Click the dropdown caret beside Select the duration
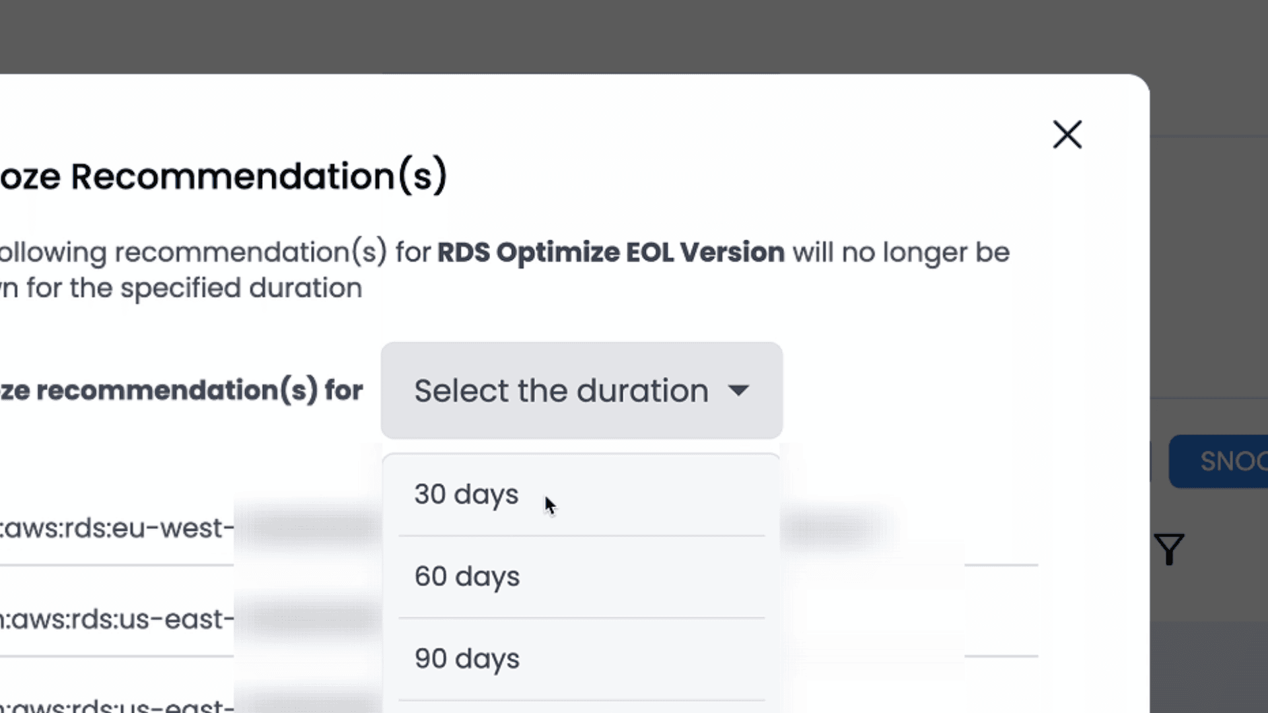Image resolution: width=1268 pixels, height=713 pixels. [738, 391]
